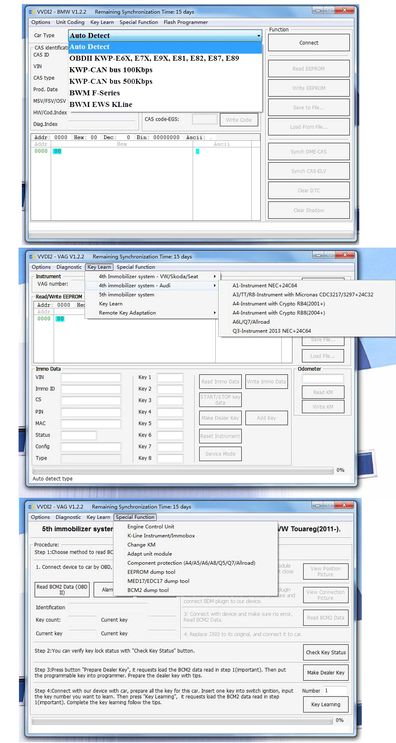Click Load From File button

click(309, 127)
